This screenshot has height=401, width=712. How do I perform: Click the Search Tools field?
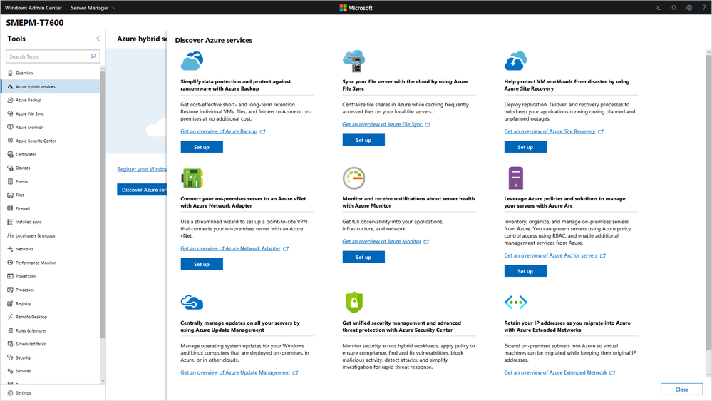pyautogui.click(x=53, y=56)
